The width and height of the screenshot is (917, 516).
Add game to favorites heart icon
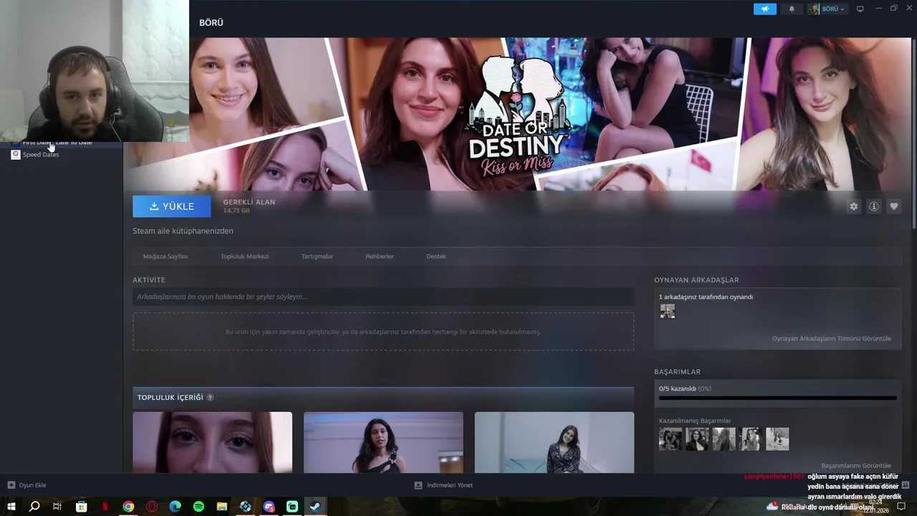(894, 206)
